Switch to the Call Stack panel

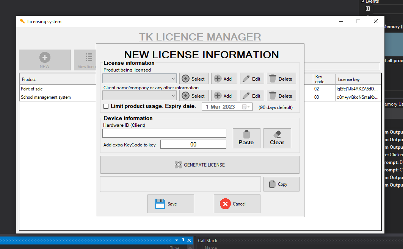point(207,240)
